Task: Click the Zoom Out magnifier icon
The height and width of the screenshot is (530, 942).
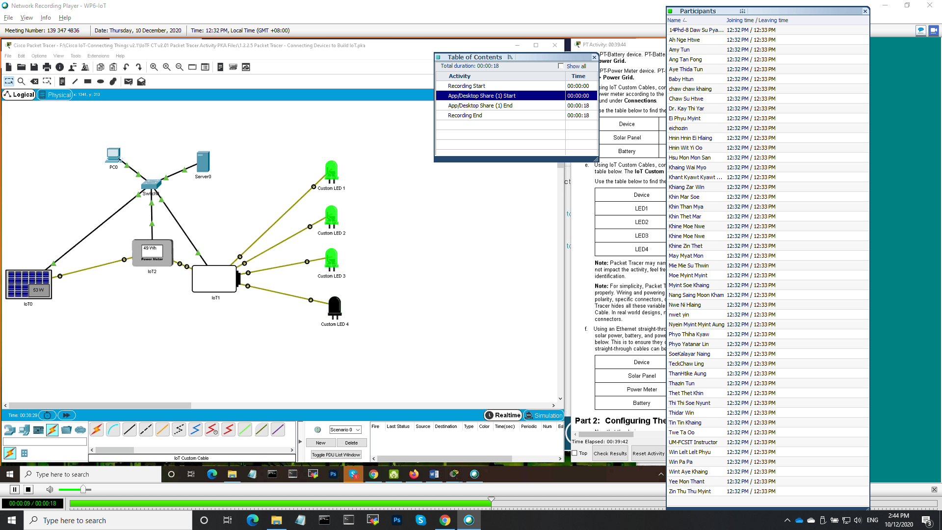Action: coord(179,67)
